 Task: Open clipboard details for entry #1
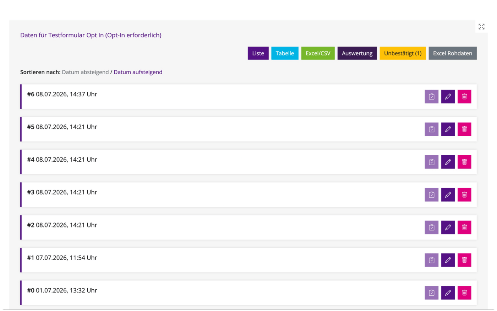[x=431, y=260]
